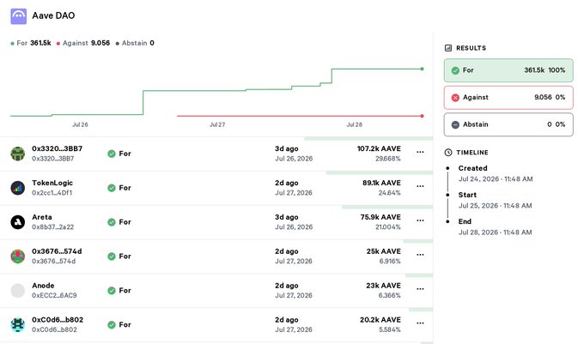This screenshot has height=344, width=584.
Task: Click address 0x8b37...2a22 under Areta
Action: click(x=53, y=227)
